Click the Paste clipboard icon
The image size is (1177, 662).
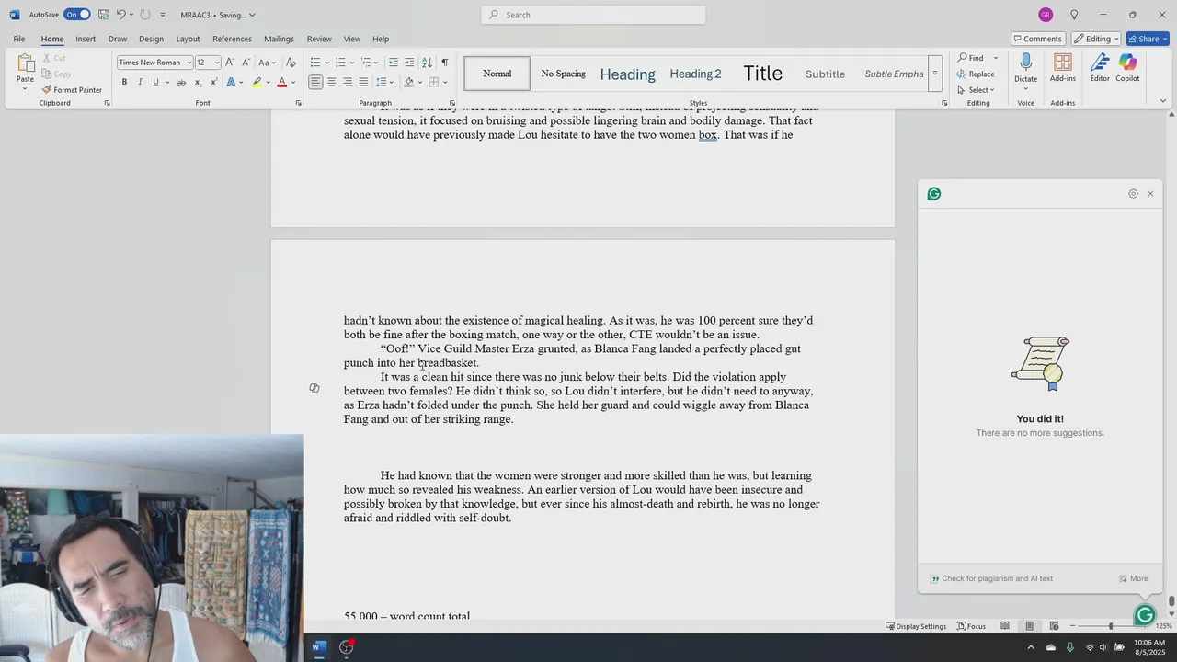(x=25, y=64)
